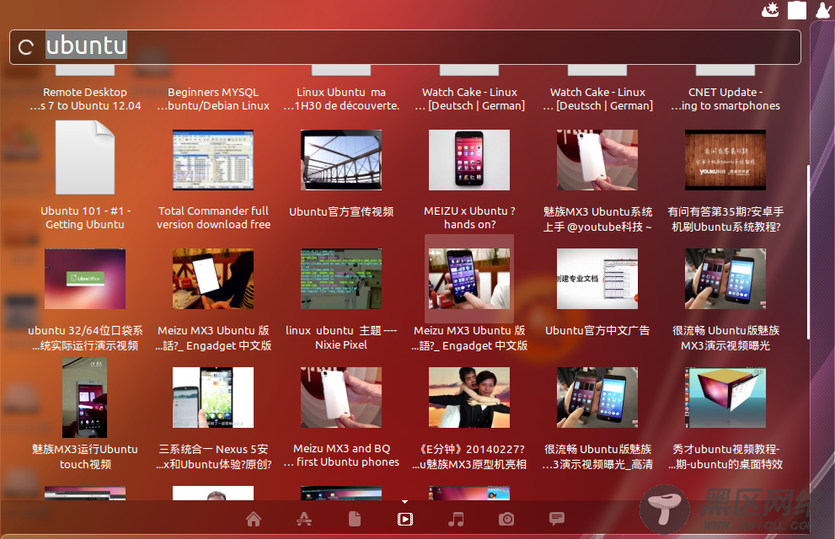Click CNET Update - …ing to smartphones label
Screen dimensions: 835x539
click(725, 99)
